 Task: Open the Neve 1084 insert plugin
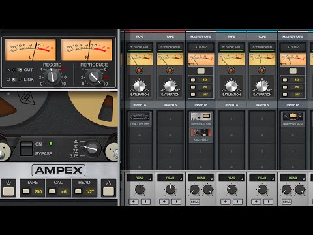pos(201,135)
